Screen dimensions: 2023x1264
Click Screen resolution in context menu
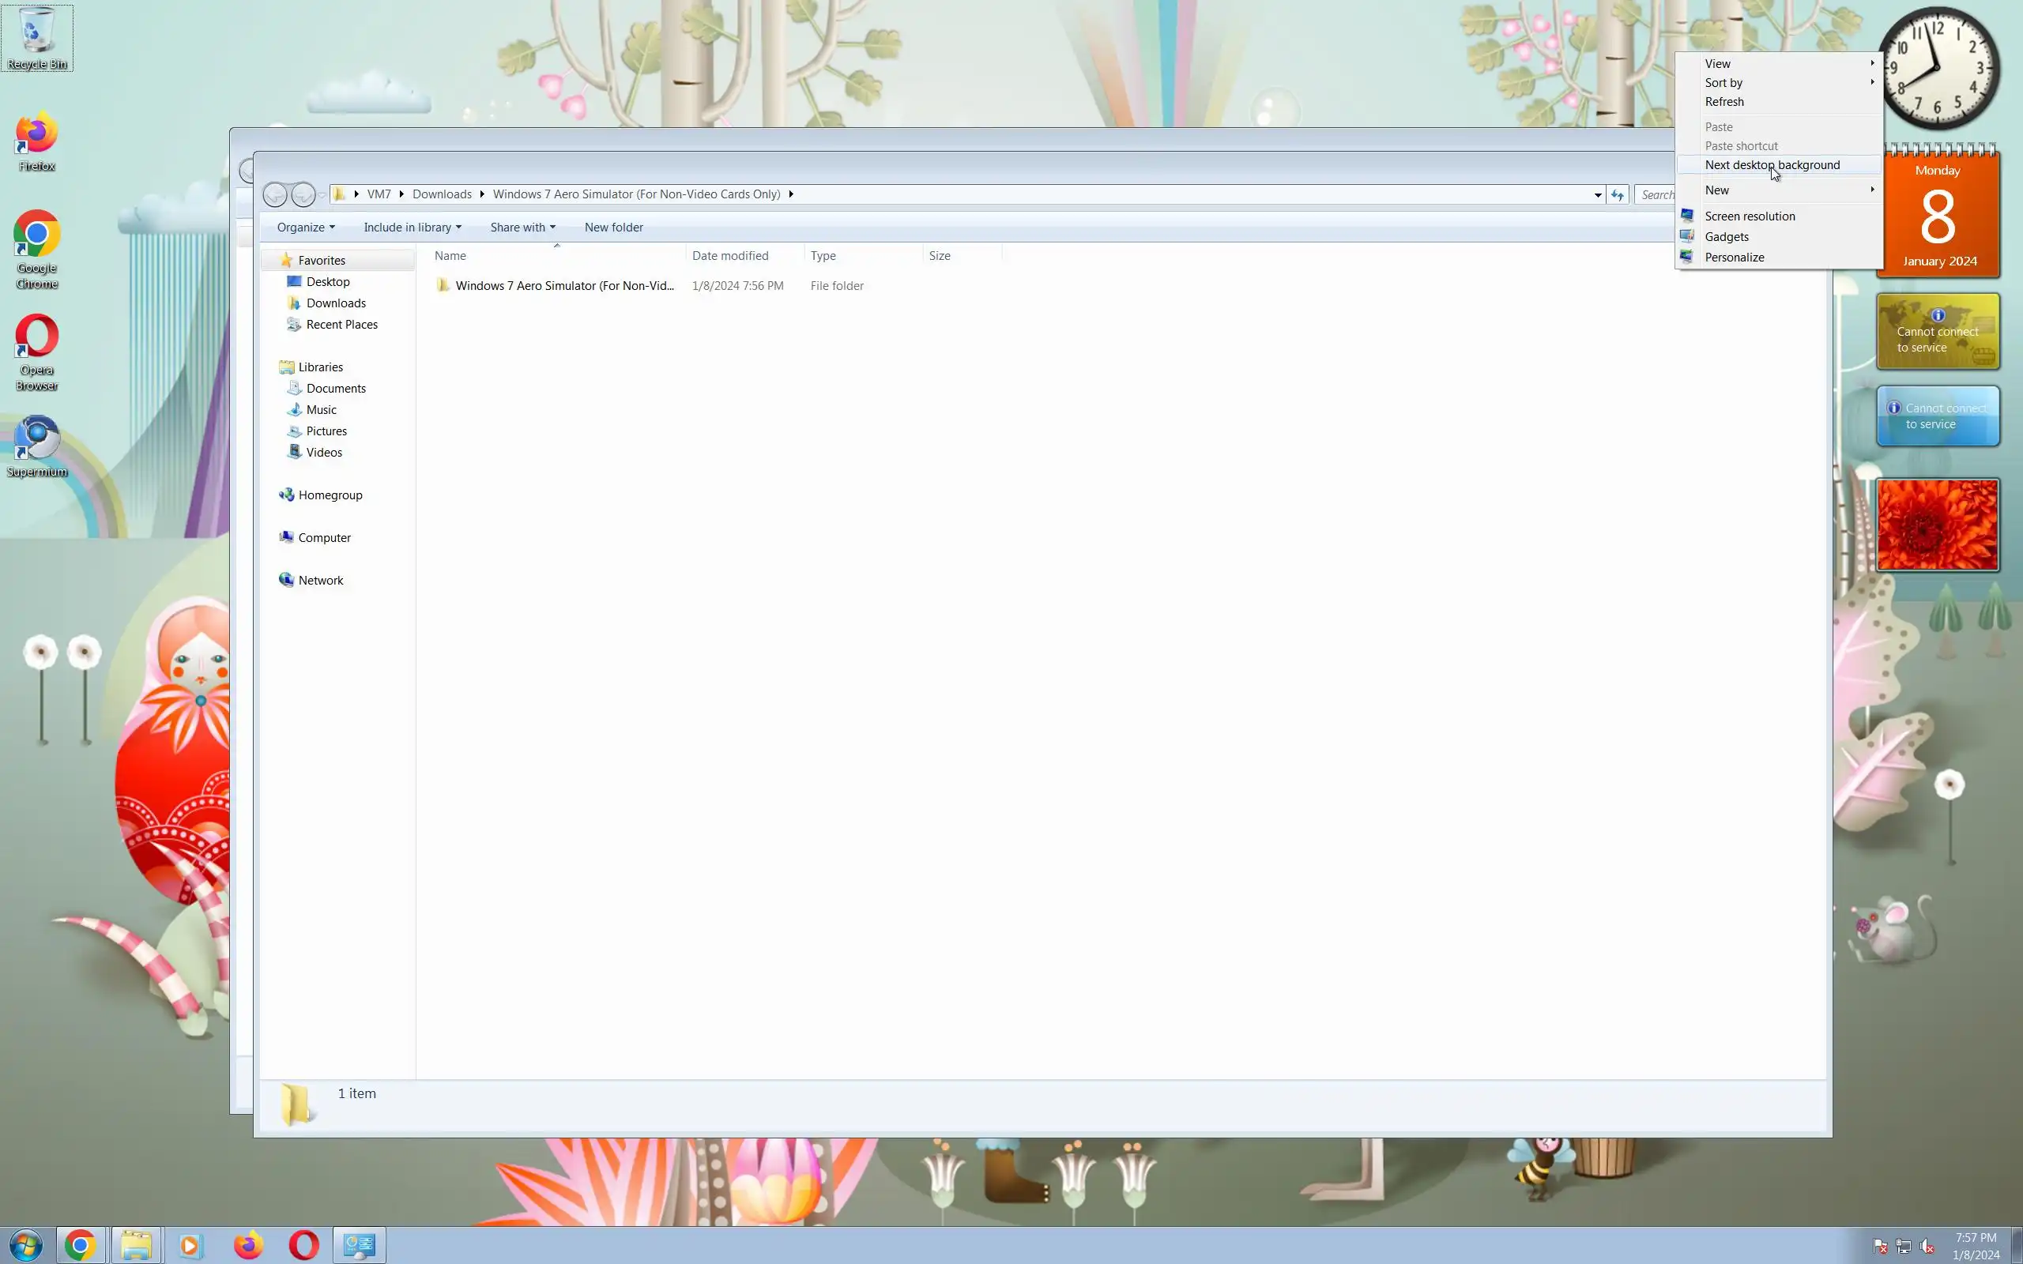coord(1749,216)
